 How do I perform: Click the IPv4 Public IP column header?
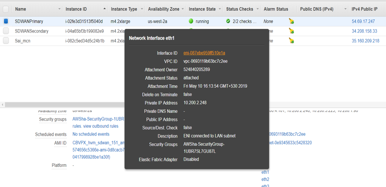click(x=365, y=9)
